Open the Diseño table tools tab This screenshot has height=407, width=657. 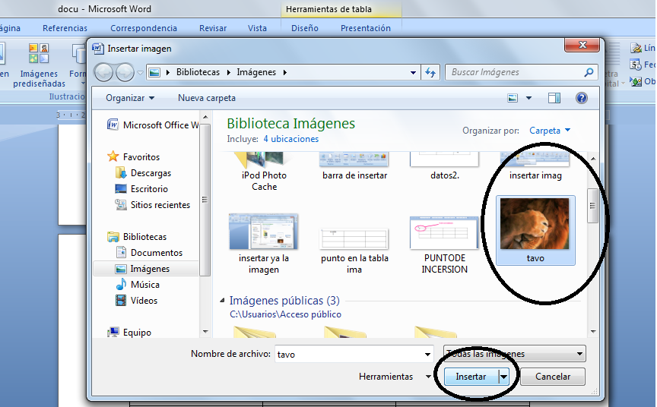[x=305, y=28]
